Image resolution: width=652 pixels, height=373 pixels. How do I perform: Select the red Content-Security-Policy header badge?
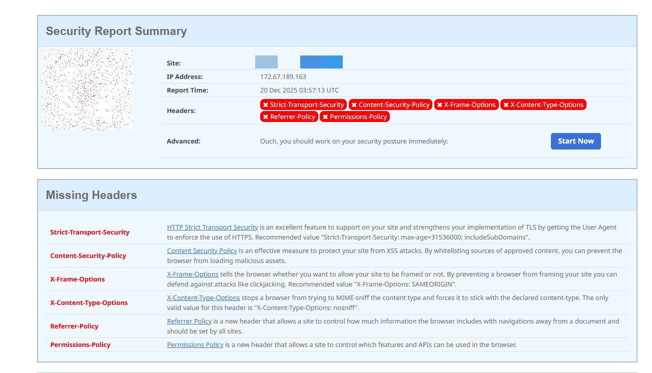(x=390, y=104)
